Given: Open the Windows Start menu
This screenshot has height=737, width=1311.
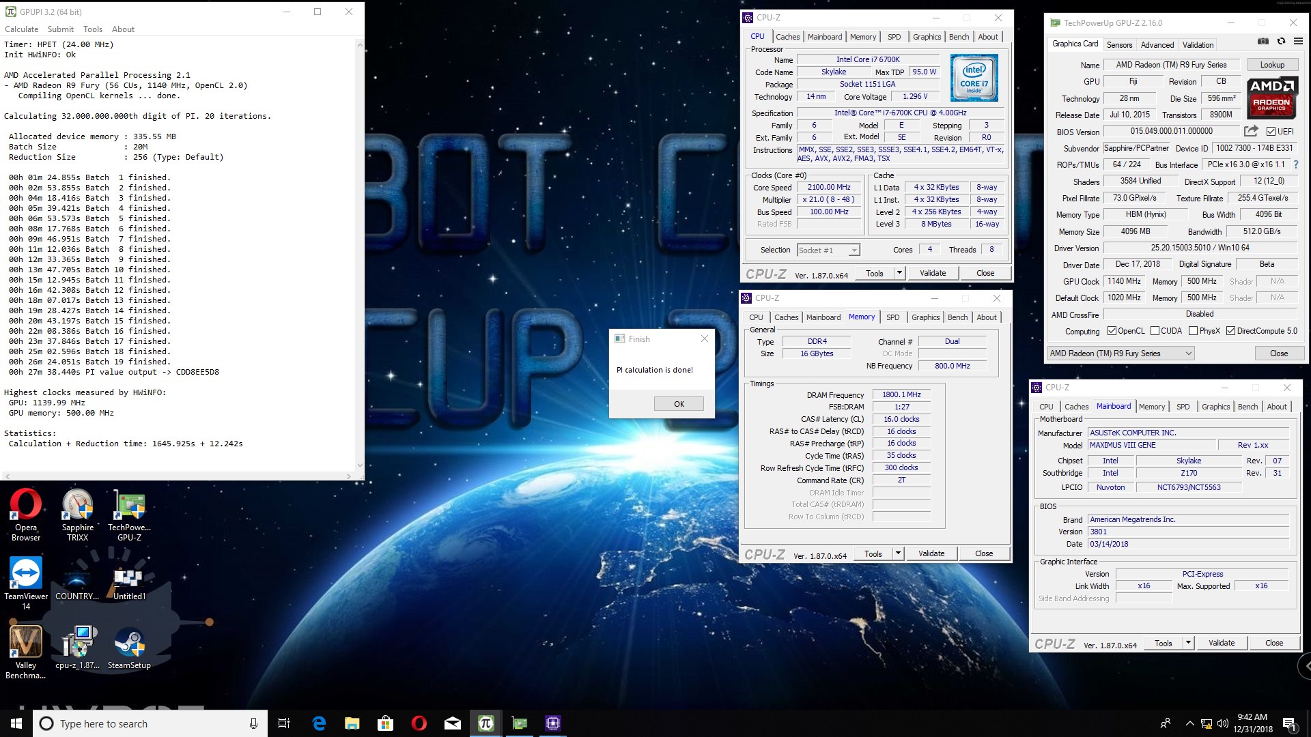Looking at the screenshot, I should 16,723.
